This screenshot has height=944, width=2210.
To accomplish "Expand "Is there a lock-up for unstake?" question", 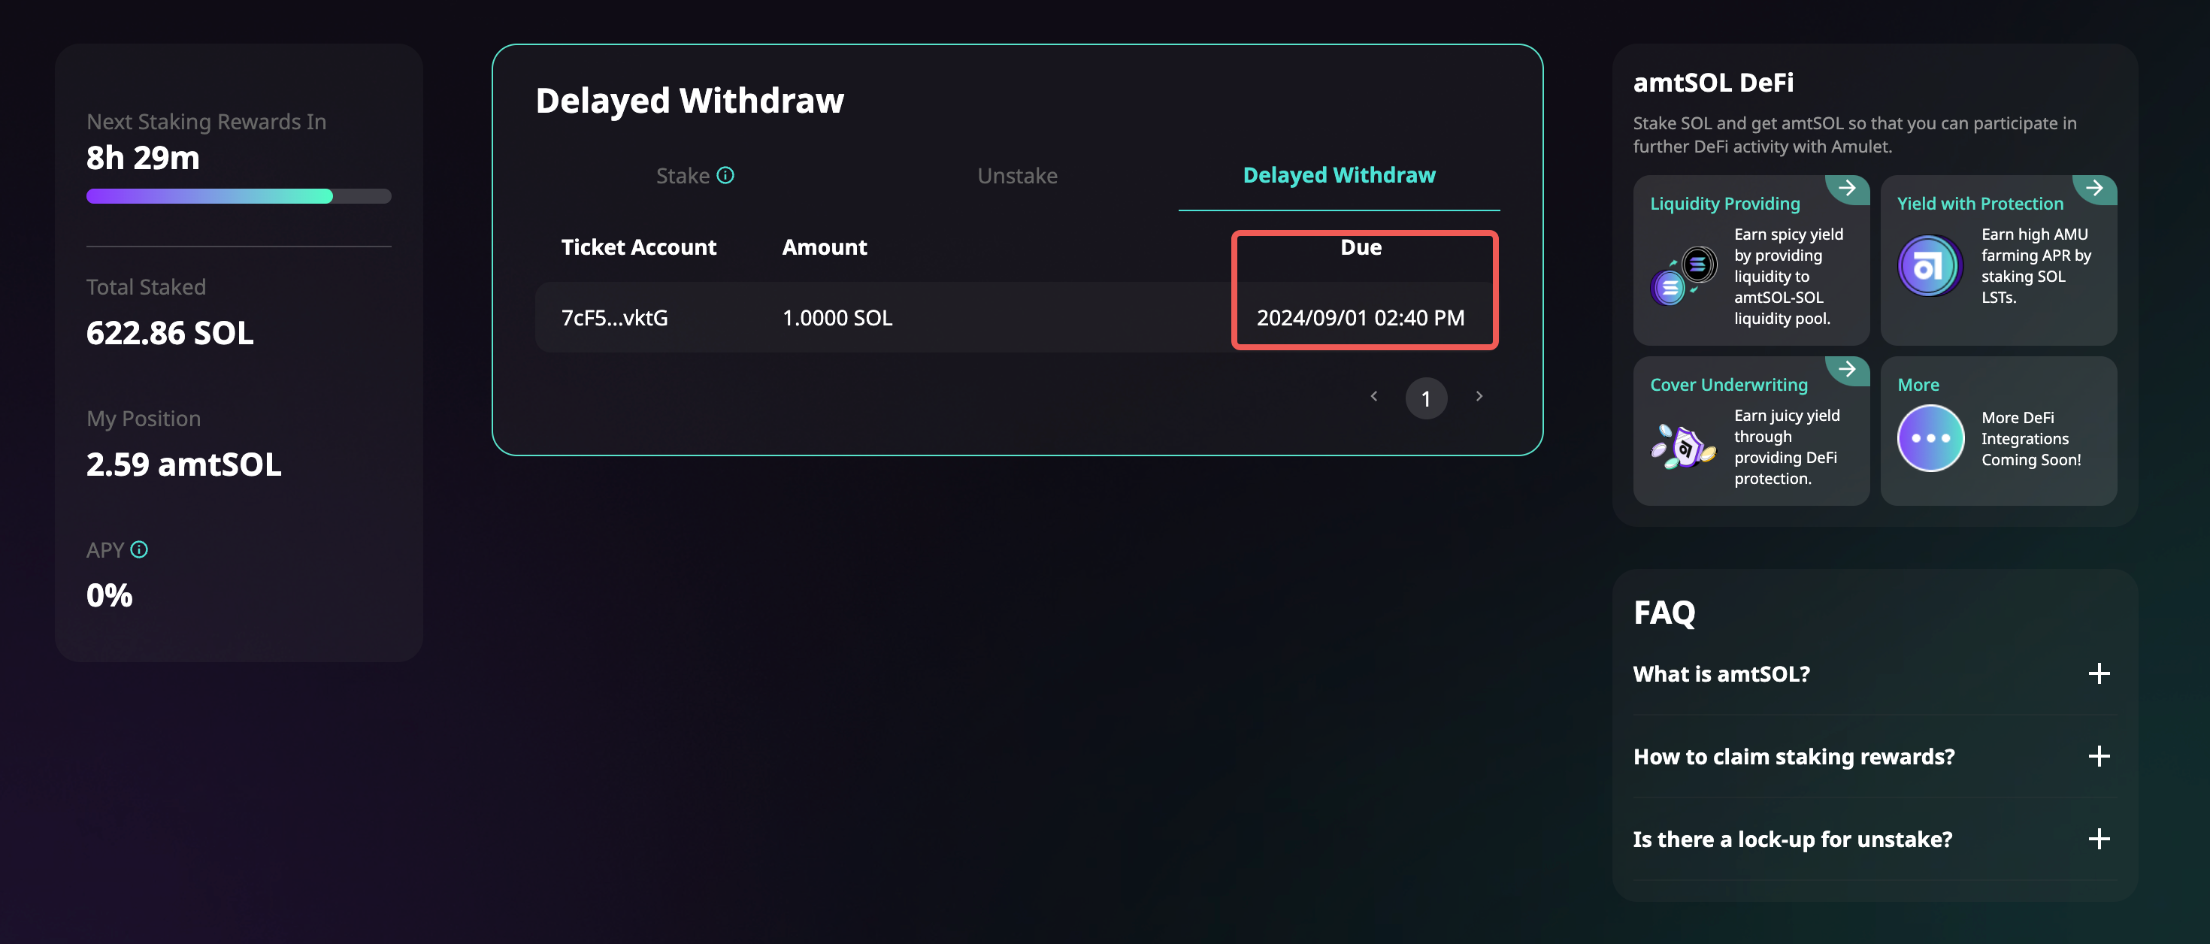I will click(2099, 839).
